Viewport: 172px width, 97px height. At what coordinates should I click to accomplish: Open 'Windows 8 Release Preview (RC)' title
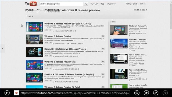click(60, 62)
